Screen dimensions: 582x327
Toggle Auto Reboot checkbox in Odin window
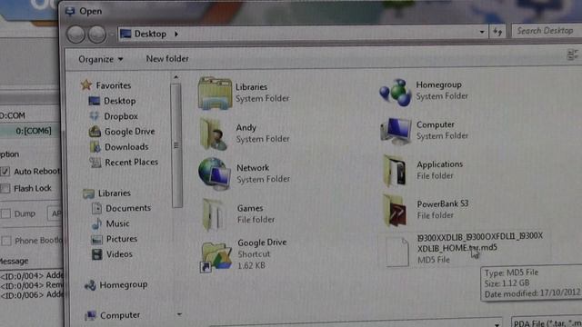(5, 172)
